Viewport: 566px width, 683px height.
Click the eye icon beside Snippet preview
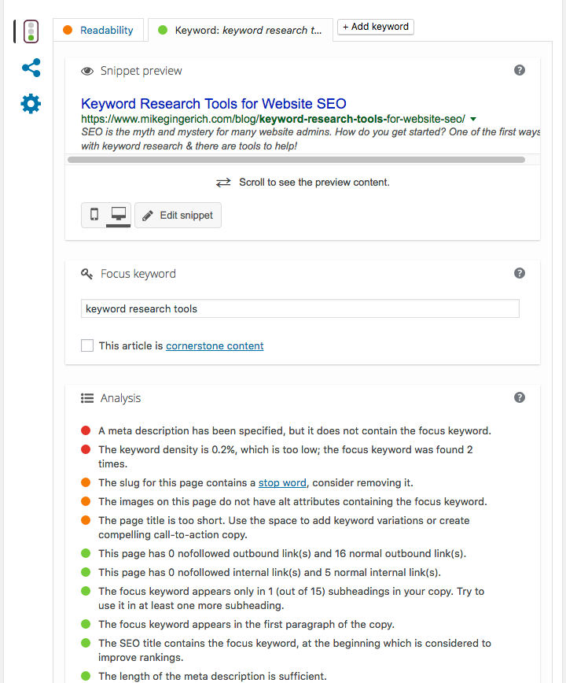tap(87, 71)
